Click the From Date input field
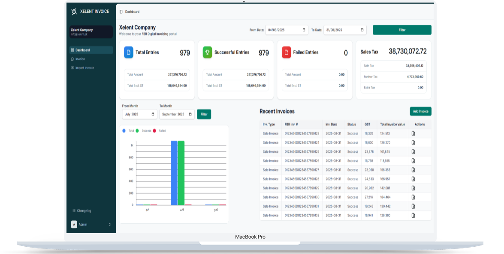The image size is (504, 254). 287,30
